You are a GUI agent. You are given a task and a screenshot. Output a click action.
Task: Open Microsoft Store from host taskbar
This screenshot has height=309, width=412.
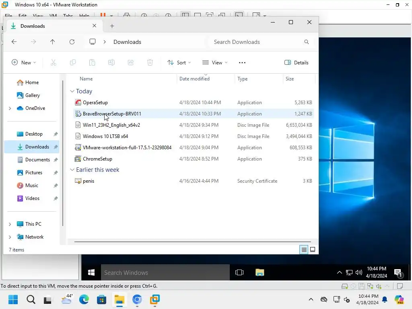click(x=101, y=299)
